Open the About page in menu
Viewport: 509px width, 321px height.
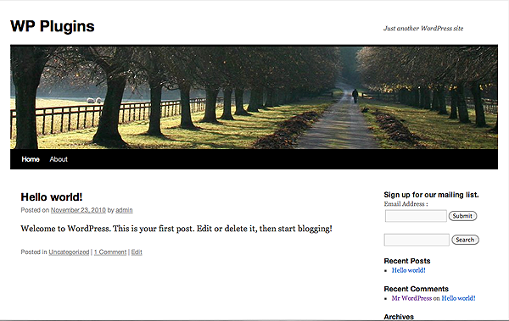click(x=59, y=159)
